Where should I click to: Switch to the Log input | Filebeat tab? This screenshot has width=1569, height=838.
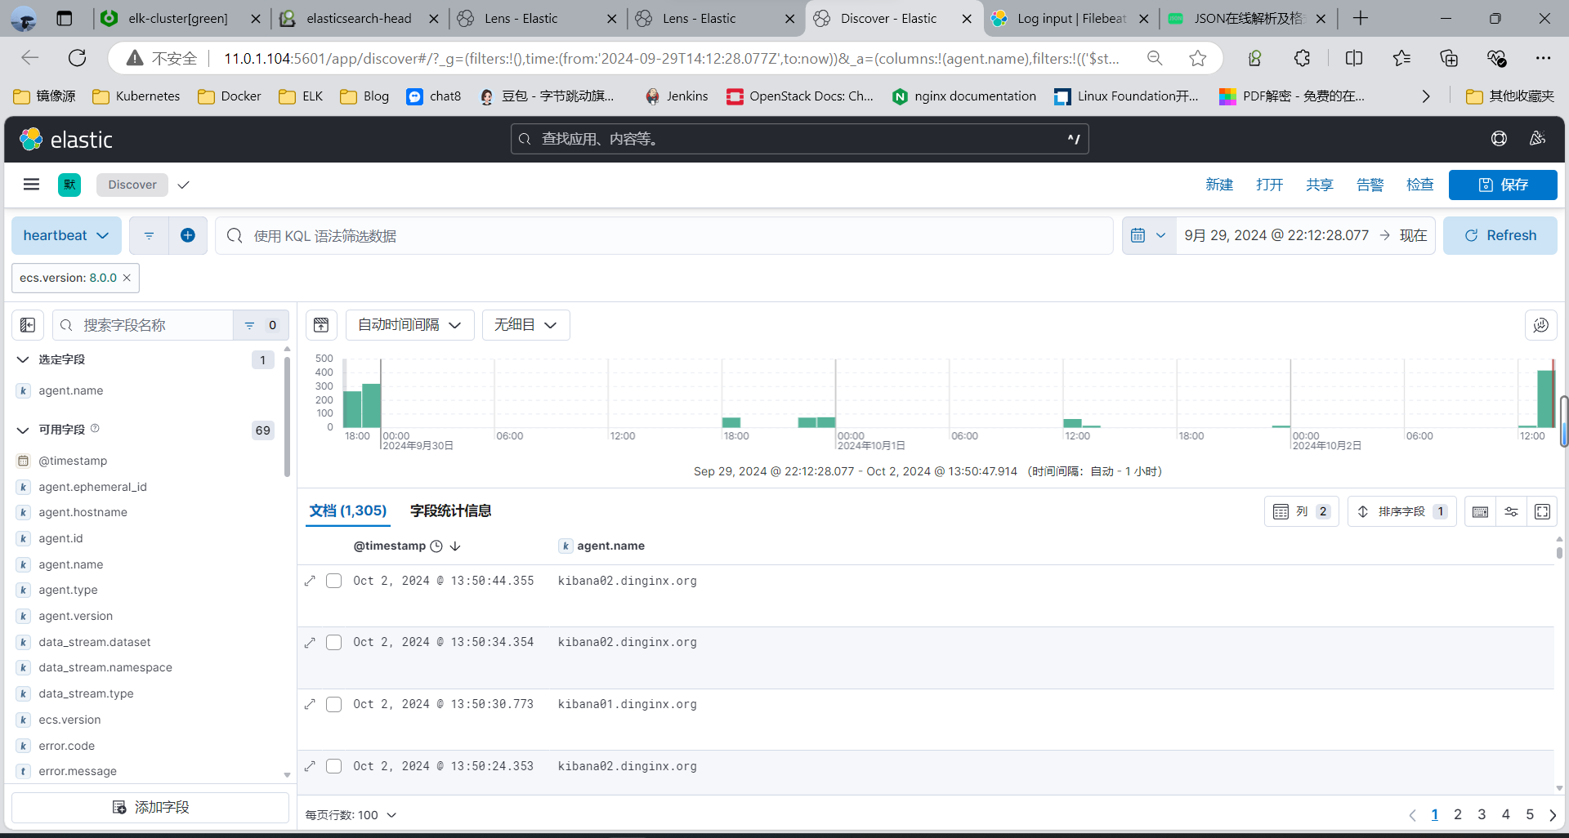1070,18
